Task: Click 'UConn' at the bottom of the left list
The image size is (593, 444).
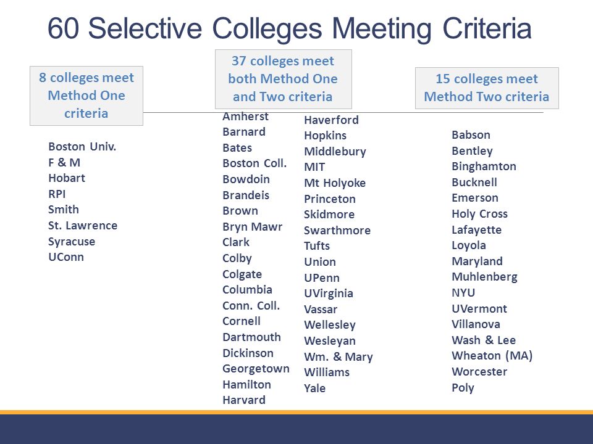Action: pos(66,257)
